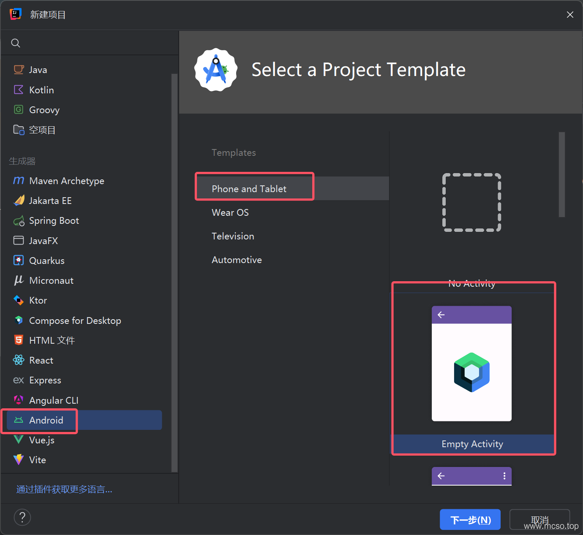
Task: Select the Express generator
Action: [84, 380]
